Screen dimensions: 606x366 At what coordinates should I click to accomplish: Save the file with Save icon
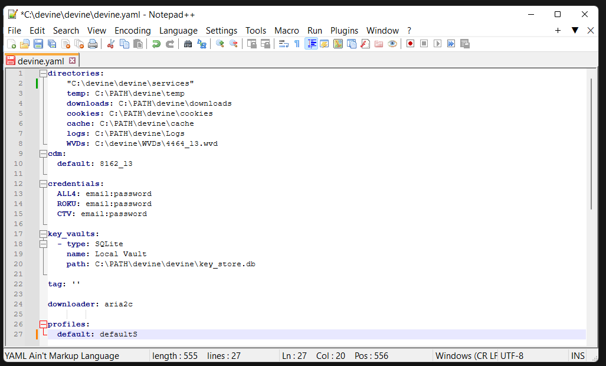pyautogui.click(x=38, y=44)
